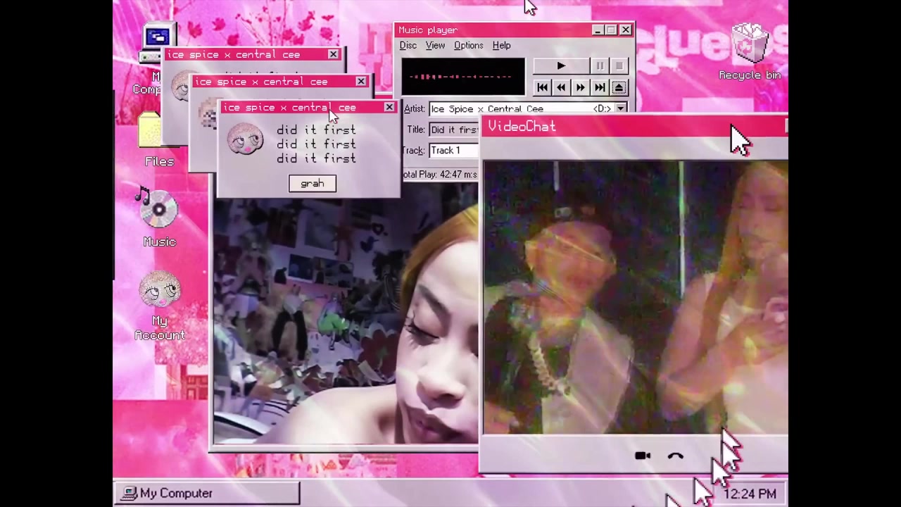The image size is (901, 507).
Task: Stop the Music player track
Action: pos(619,66)
